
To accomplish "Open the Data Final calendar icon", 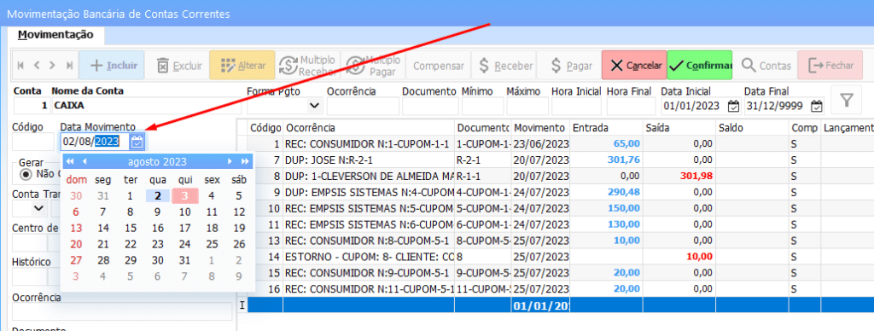I will click(817, 106).
